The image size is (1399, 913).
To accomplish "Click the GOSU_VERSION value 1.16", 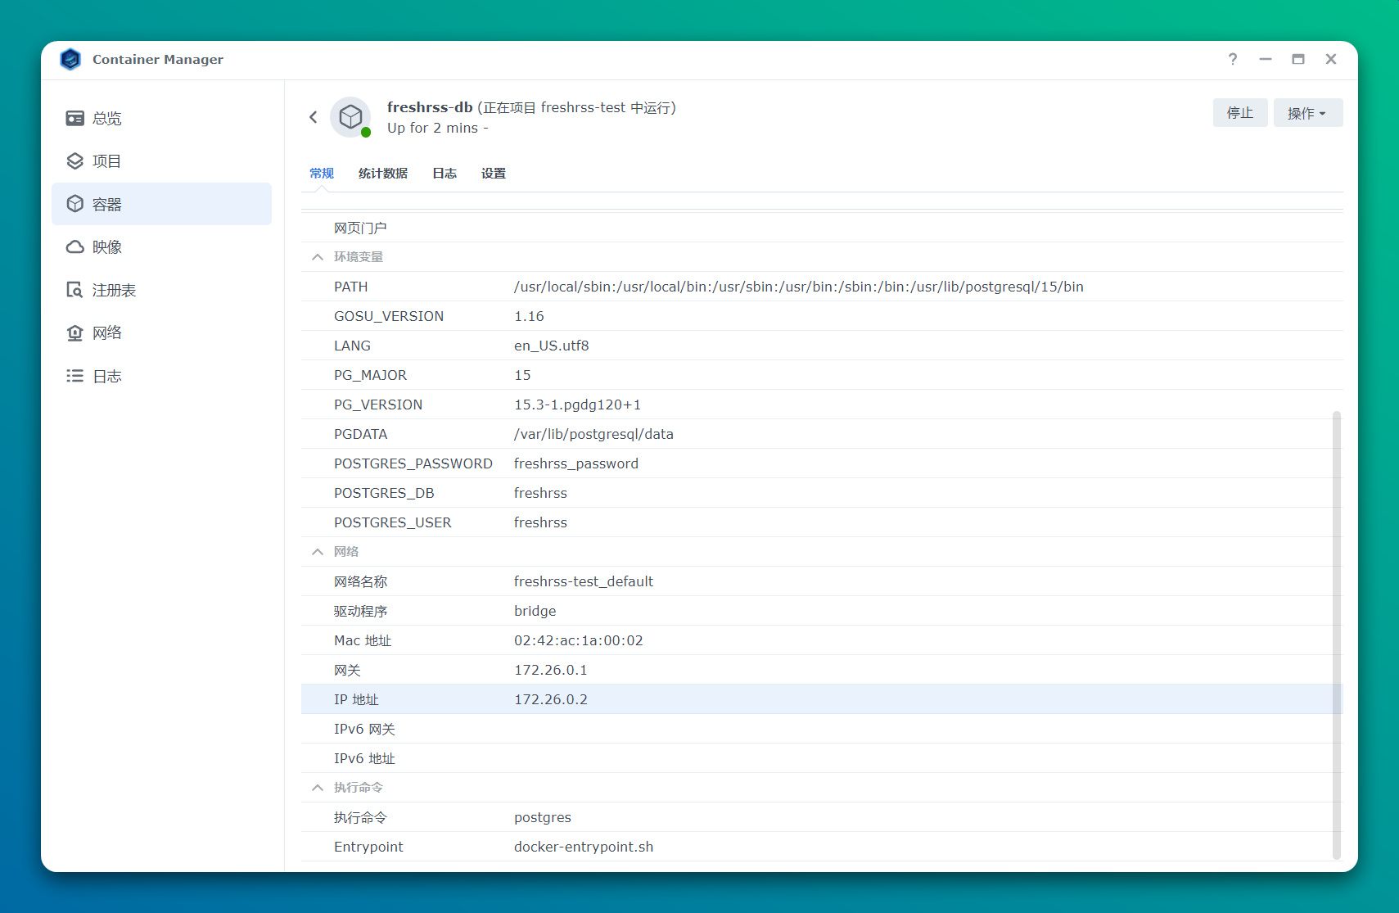I will coord(529,316).
